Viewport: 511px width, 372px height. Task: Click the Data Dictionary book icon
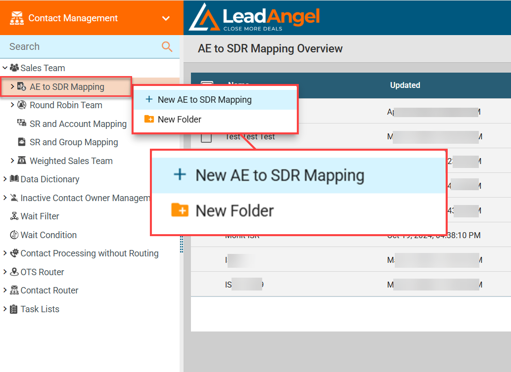[x=14, y=179]
